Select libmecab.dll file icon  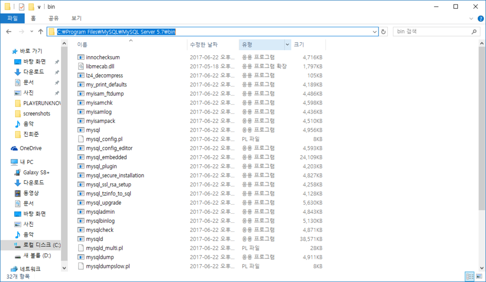pos(81,66)
